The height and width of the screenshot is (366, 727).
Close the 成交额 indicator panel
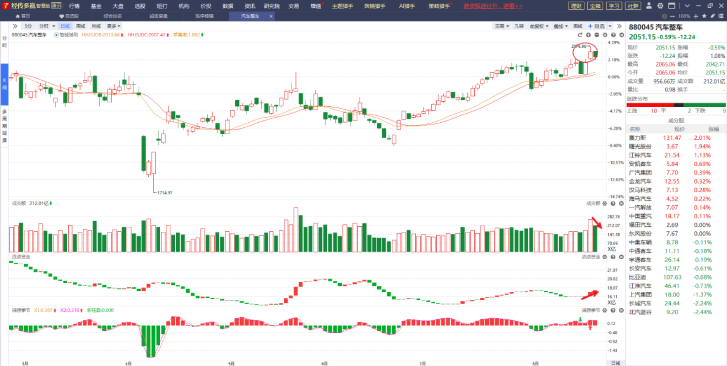click(621, 203)
